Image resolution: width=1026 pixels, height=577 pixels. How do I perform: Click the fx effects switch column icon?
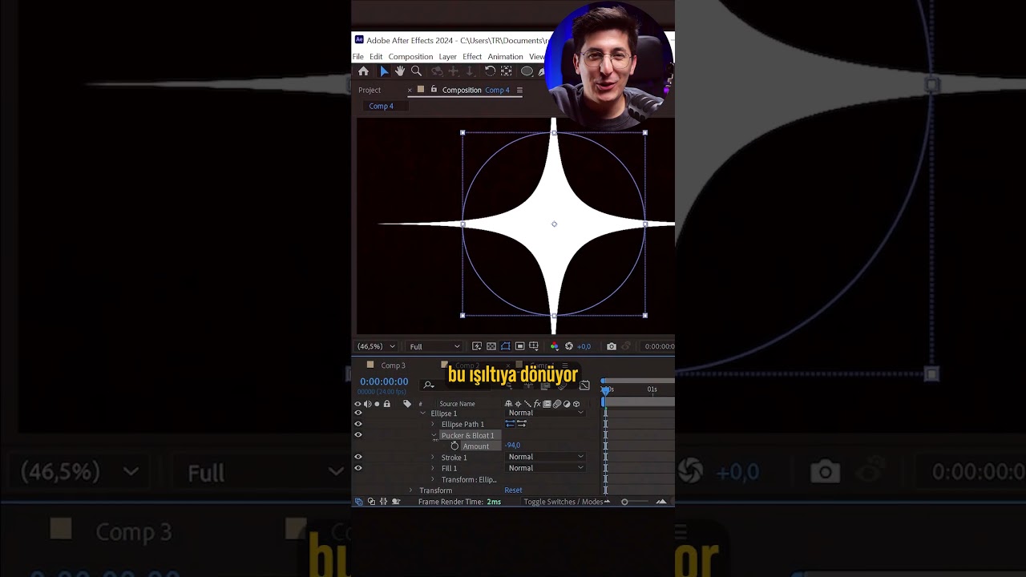point(537,404)
